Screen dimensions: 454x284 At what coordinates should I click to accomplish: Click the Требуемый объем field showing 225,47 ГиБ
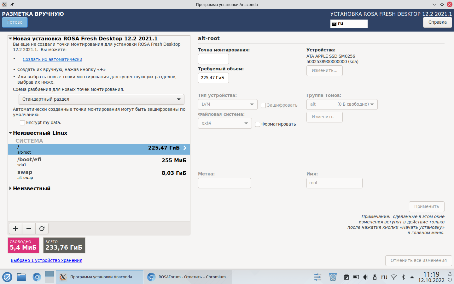click(213, 78)
